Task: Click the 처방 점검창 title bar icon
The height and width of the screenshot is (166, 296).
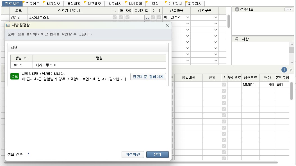Action: point(8,25)
